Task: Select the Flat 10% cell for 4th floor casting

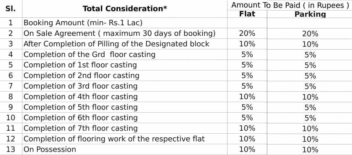Action: 247,96
